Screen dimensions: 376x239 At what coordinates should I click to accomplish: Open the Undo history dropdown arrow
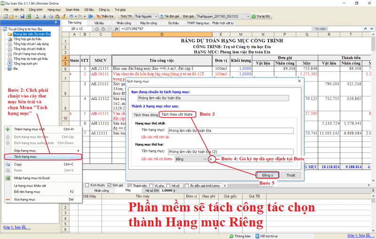76,16
